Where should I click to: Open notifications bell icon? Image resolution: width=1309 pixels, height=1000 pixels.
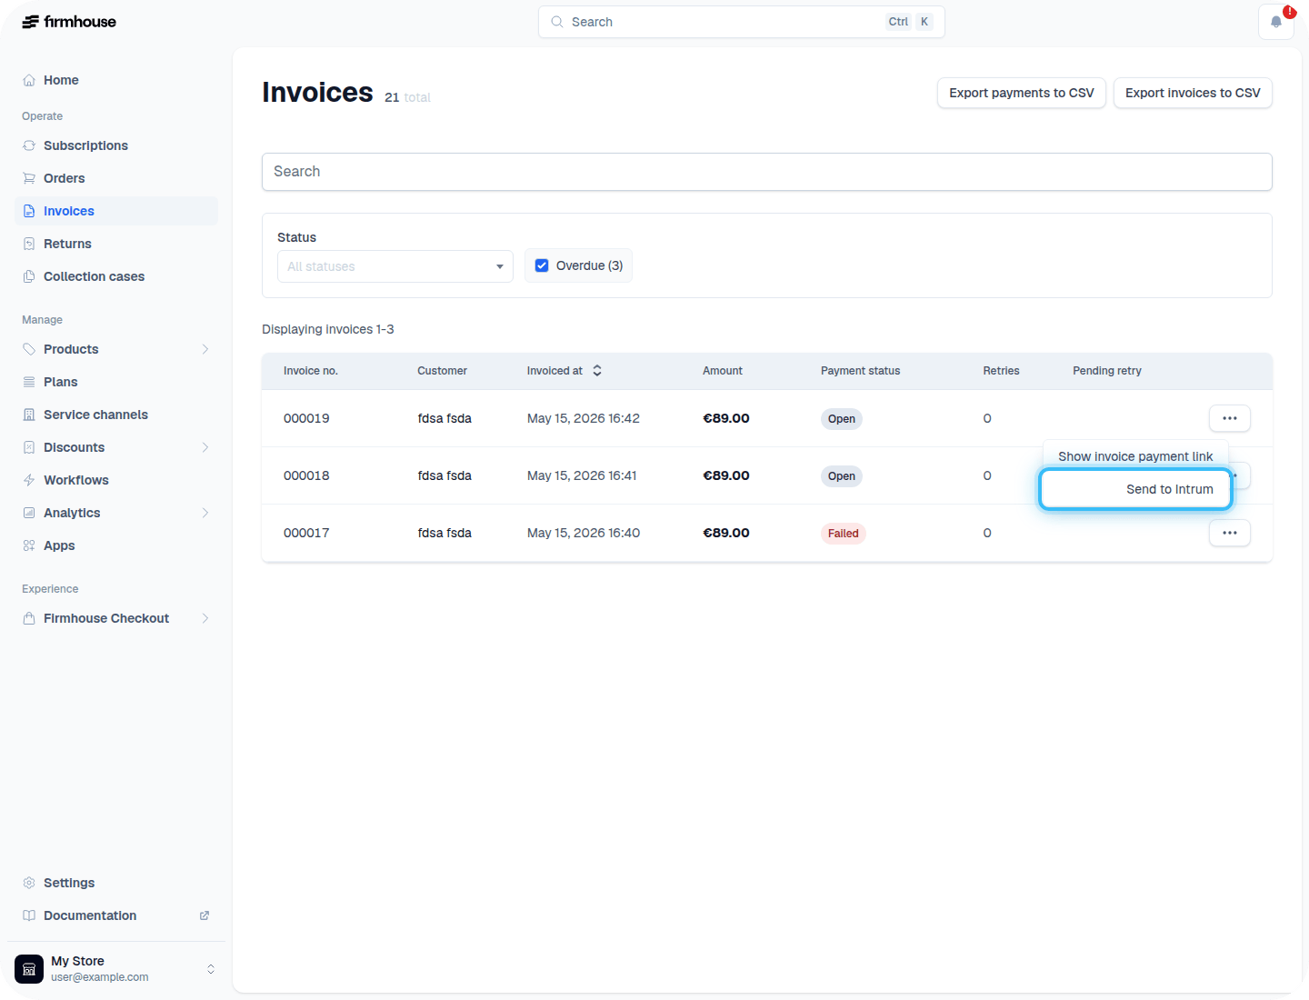(x=1276, y=22)
